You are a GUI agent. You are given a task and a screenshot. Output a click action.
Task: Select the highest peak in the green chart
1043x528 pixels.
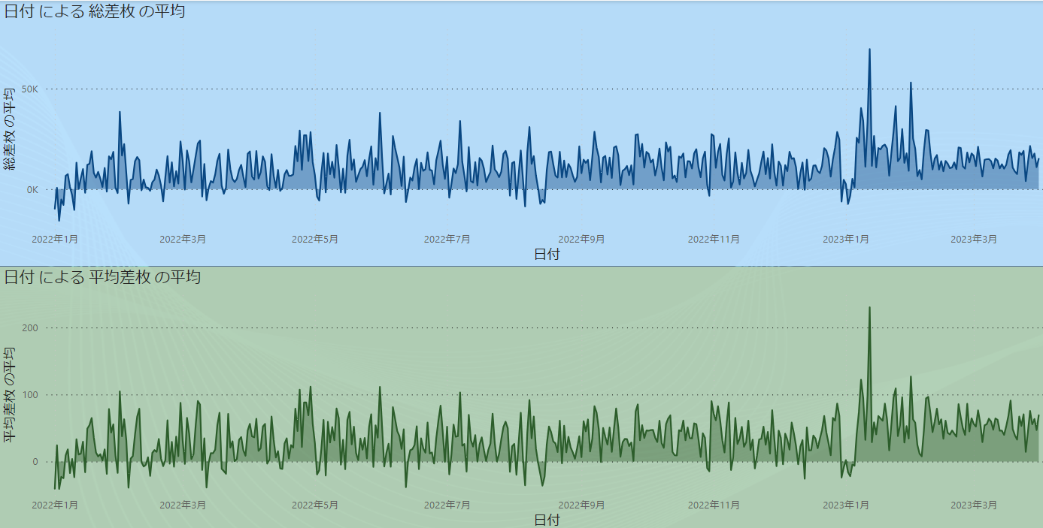pyautogui.click(x=869, y=308)
